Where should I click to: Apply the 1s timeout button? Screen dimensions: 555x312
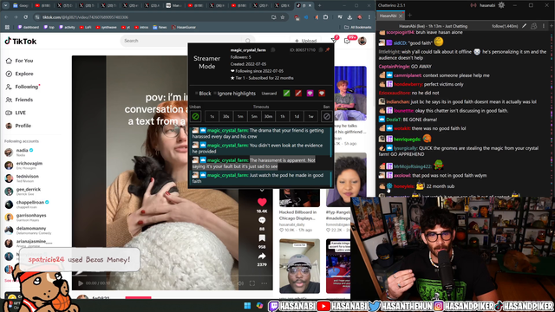pos(212,116)
